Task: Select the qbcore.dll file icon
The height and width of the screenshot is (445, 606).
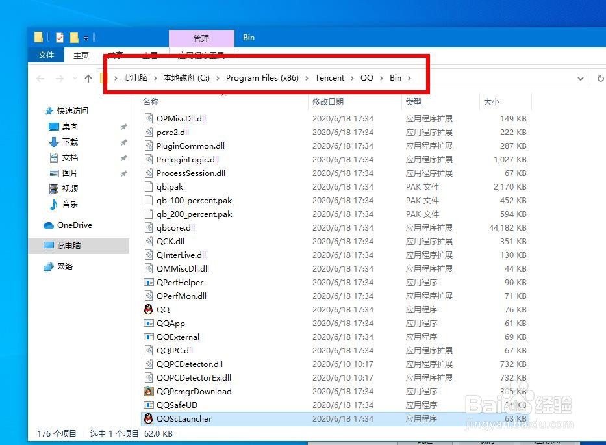Action: click(148, 228)
